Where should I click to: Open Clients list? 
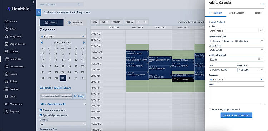11,52
